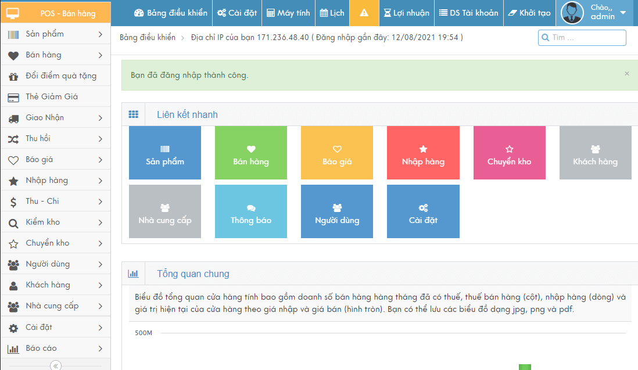638x370 pixels.
Task: Collapse the sidebar with the double-chevron button
Action: tap(56, 365)
